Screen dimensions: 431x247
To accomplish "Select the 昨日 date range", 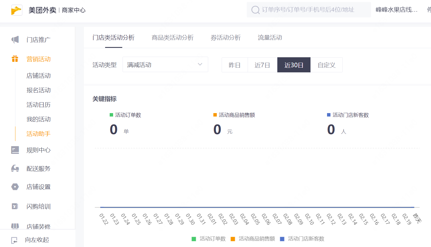I will pyautogui.click(x=234, y=65).
